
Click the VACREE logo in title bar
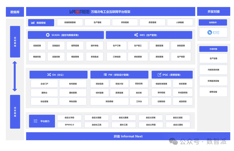pos(79,12)
